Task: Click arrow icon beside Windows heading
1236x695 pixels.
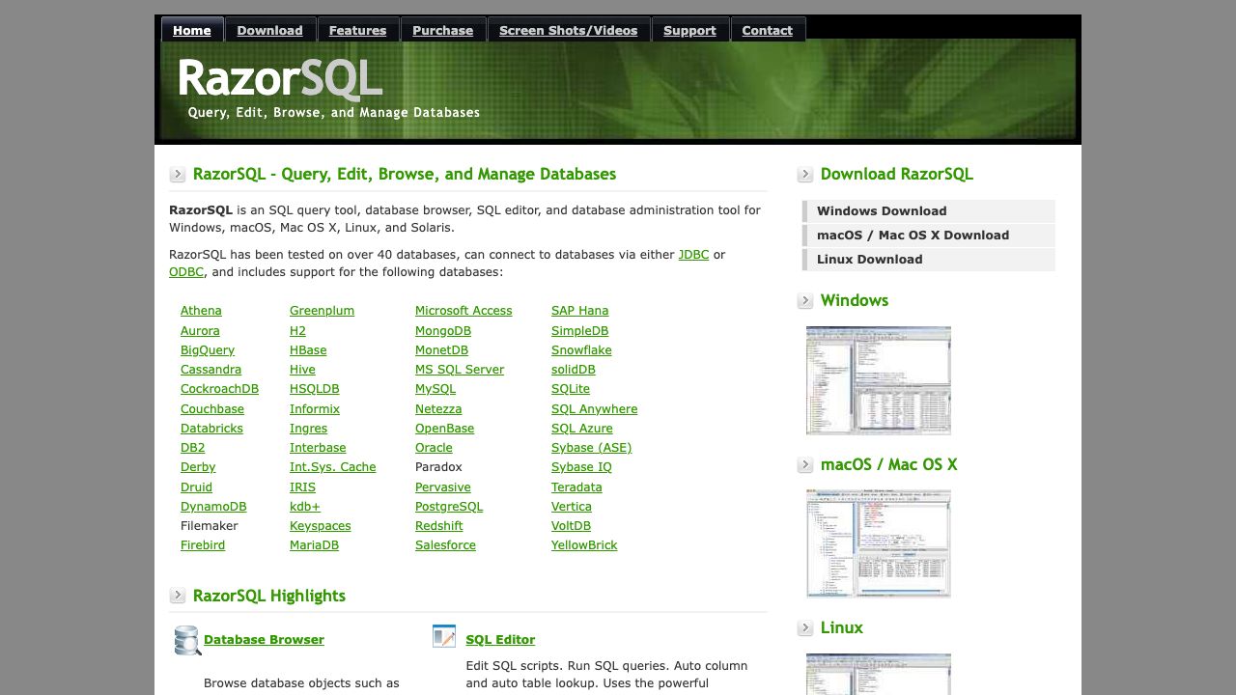Action: click(805, 301)
